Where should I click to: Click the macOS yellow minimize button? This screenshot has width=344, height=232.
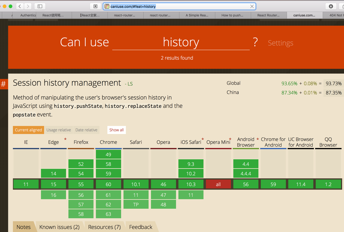tap(4, 6)
